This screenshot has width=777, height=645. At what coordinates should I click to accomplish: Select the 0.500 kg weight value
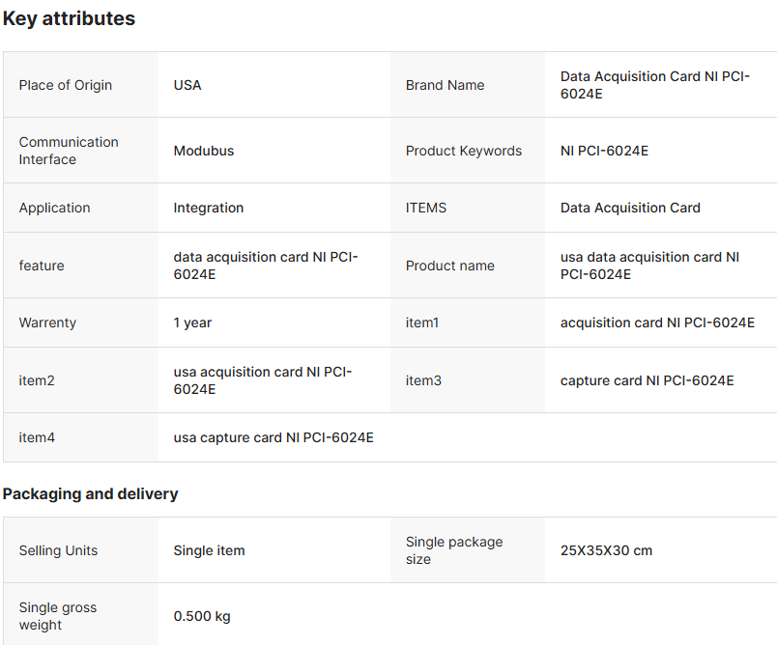click(x=202, y=616)
